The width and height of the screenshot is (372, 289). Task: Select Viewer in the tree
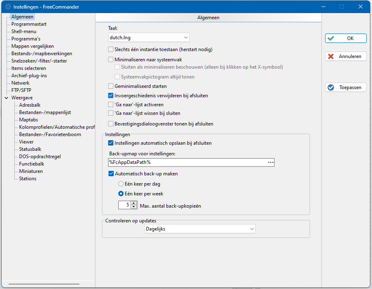27,142
